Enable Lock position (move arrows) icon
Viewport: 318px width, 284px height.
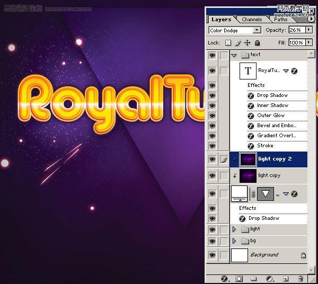(x=248, y=43)
